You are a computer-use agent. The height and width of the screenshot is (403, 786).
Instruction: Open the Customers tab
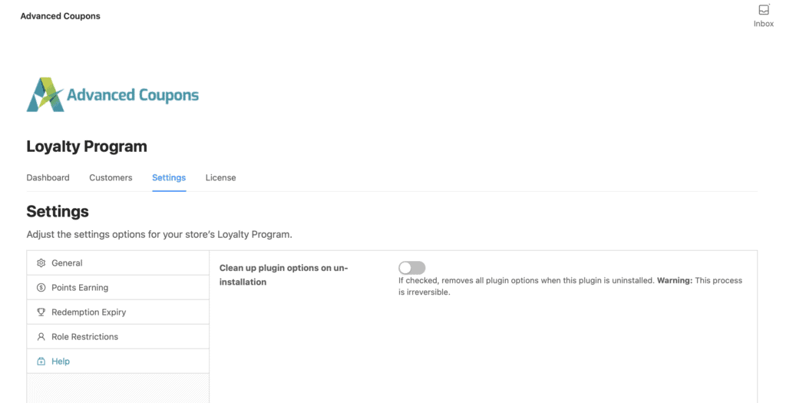point(111,177)
